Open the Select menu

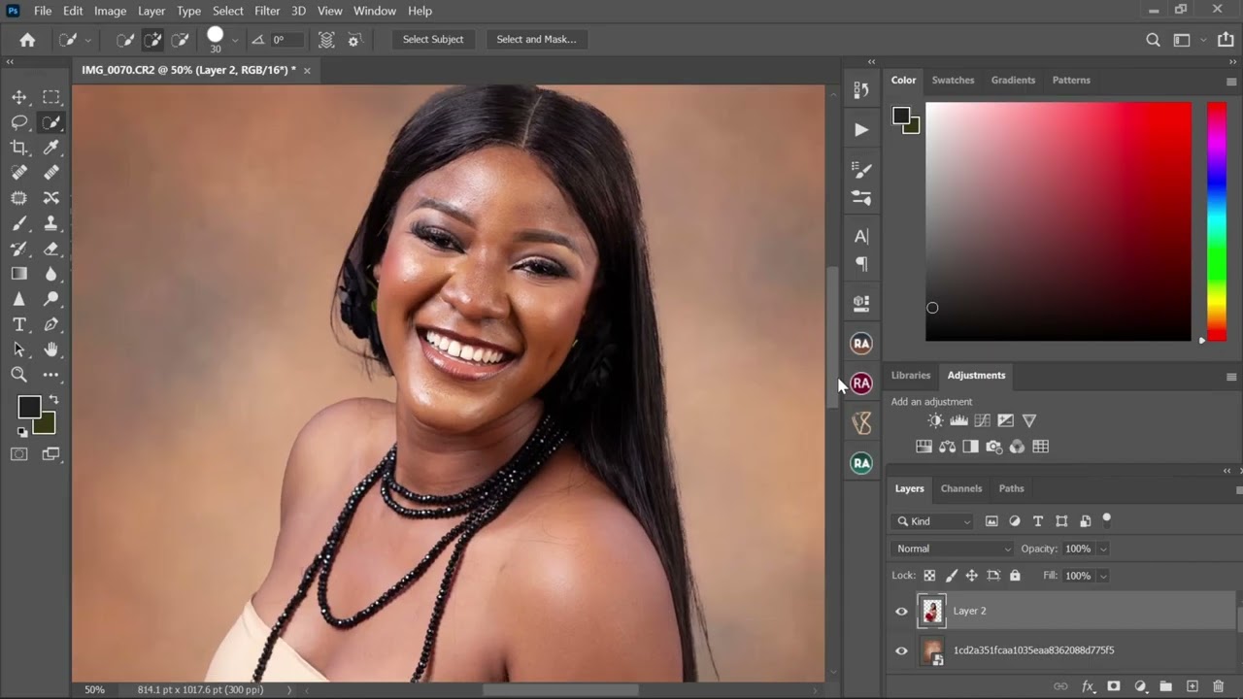pyautogui.click(x=227, y=11)
